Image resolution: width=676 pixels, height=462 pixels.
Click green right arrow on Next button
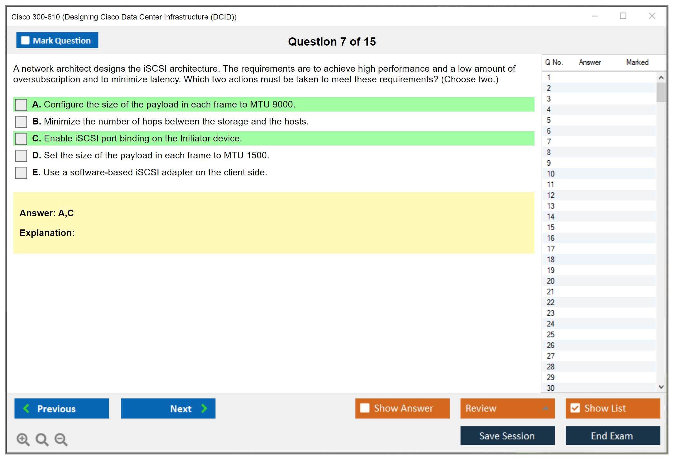(204, 408)
